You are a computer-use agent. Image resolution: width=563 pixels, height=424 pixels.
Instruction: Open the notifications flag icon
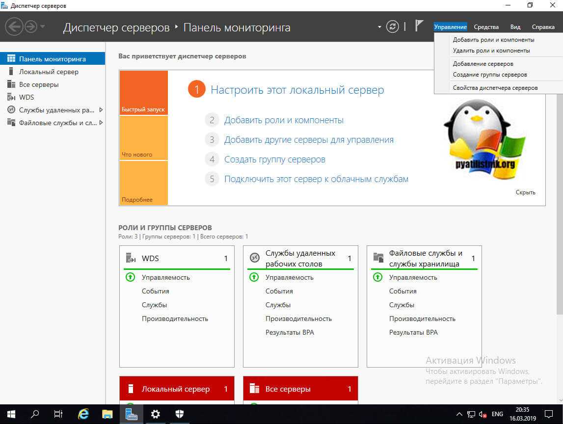tap(419, 26)
